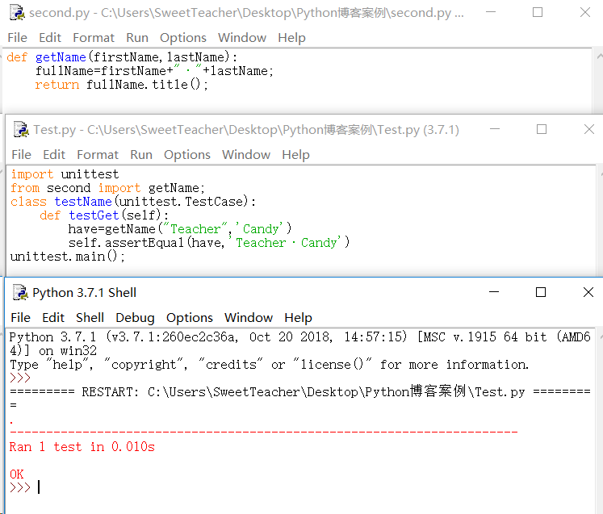Click the Python icon in Test.py title bar
This screenshot has height=514, width=603.
[21, 129]
